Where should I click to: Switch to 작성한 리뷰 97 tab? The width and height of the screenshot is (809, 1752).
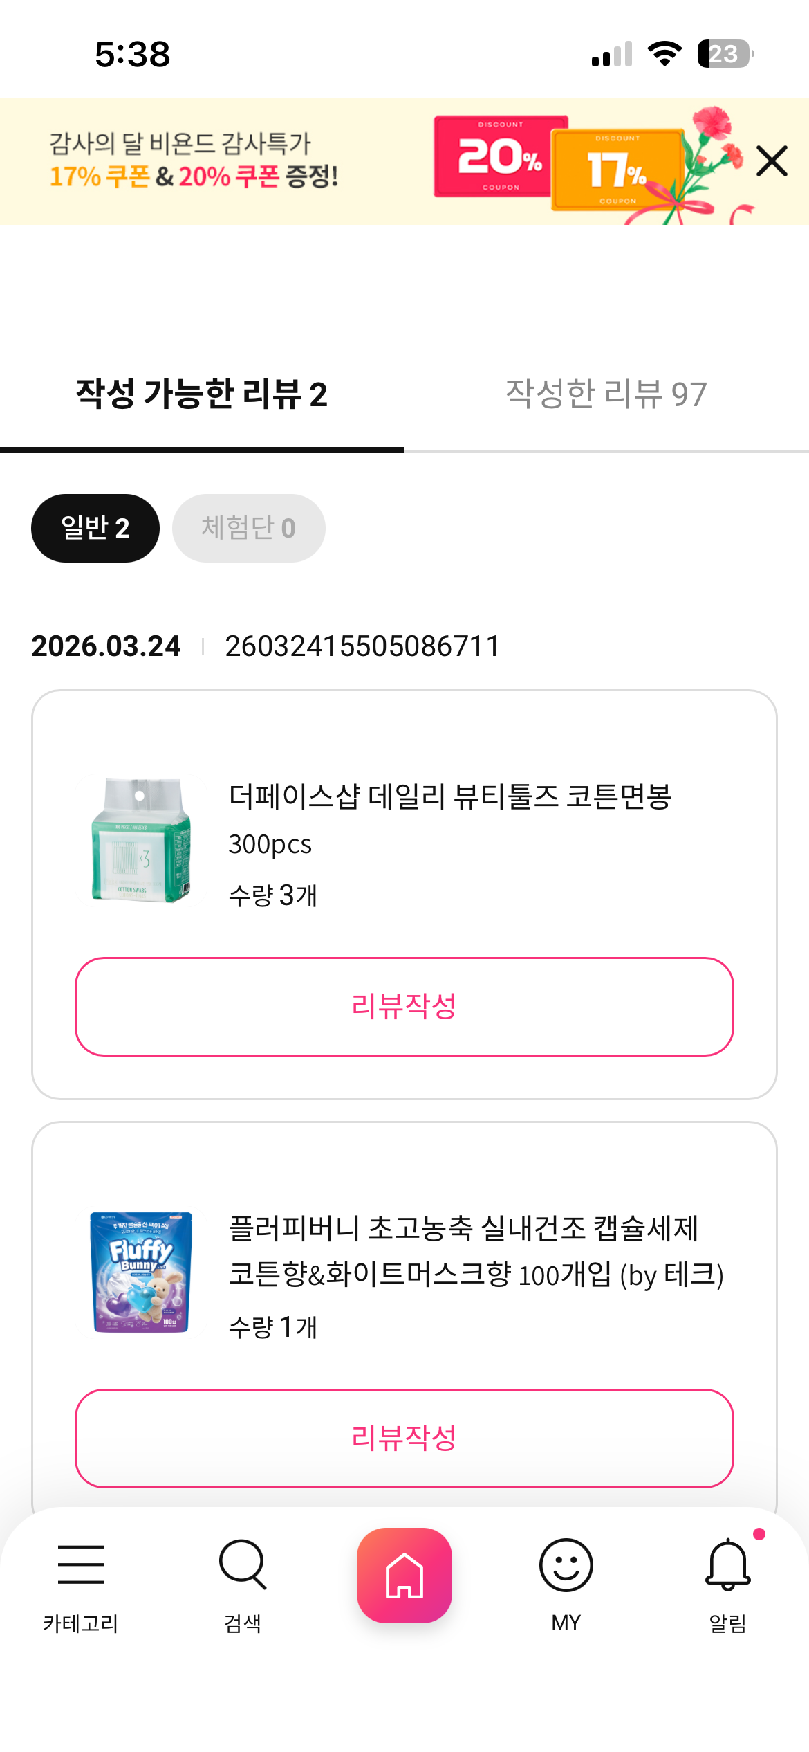(x=606, y=394)
